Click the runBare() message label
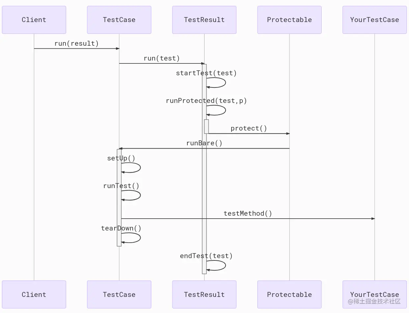The height and width of the screenshot is (313, 409). pyautogui.click(x=204, y=143)
